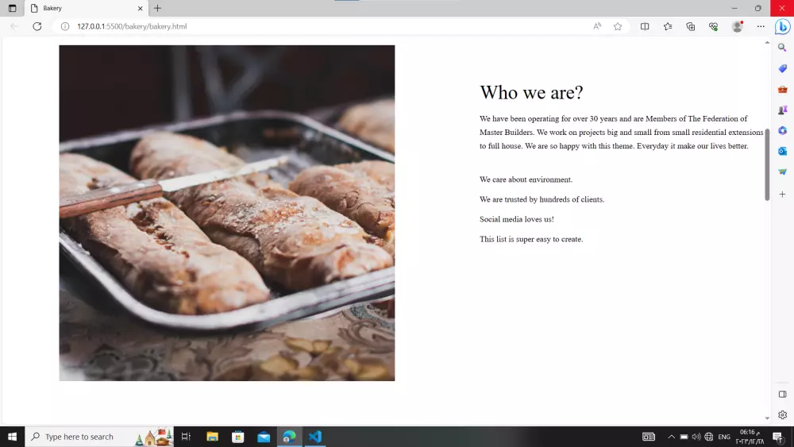Open volume control in tray
794x447 pixels.
[696, 437]
